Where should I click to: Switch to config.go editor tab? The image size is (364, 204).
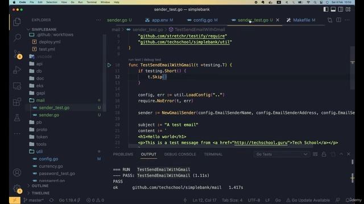point(202,20)
